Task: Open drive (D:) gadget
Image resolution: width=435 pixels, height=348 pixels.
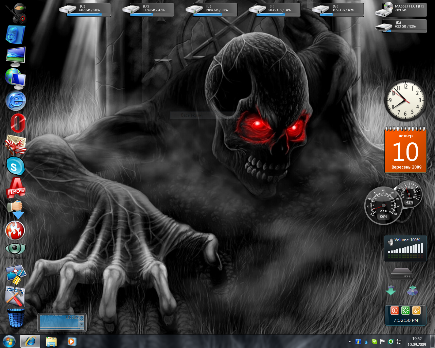Action: [148, 10]
